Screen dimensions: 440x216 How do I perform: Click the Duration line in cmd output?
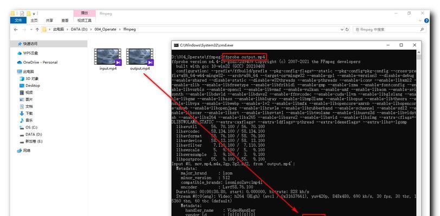pyautogui.click(x=243, y=192)
